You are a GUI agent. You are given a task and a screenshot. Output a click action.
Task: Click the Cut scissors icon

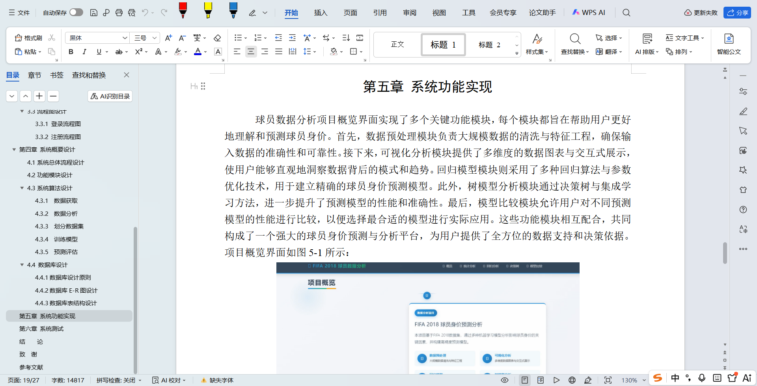52,38
